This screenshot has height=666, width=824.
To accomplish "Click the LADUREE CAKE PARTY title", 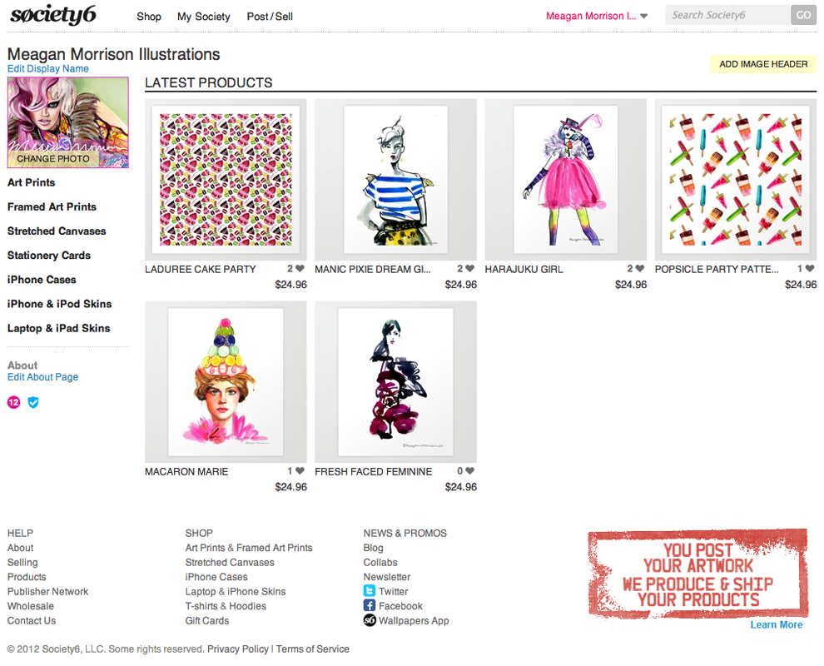I will tap(201, 269).
